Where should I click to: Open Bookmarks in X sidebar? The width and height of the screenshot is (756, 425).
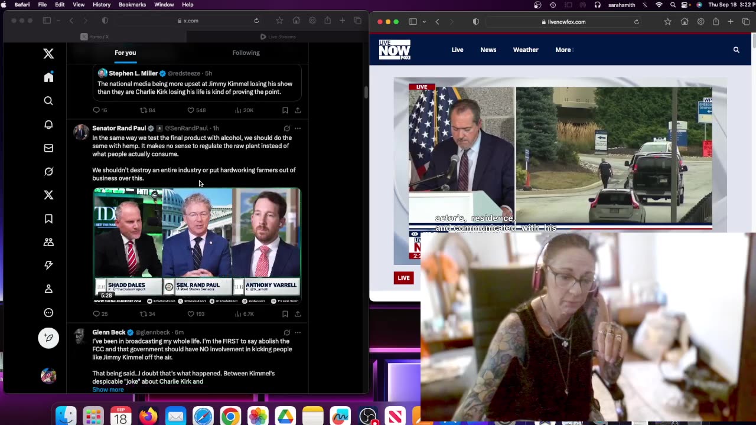coord(48,219)
